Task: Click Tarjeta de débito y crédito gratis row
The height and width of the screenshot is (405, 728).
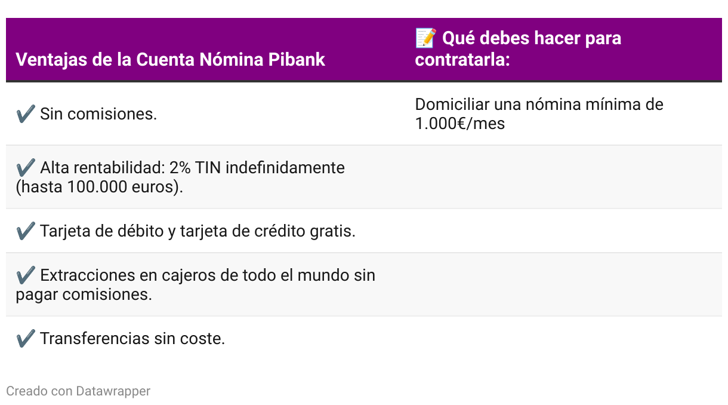Action: (197, 231)
